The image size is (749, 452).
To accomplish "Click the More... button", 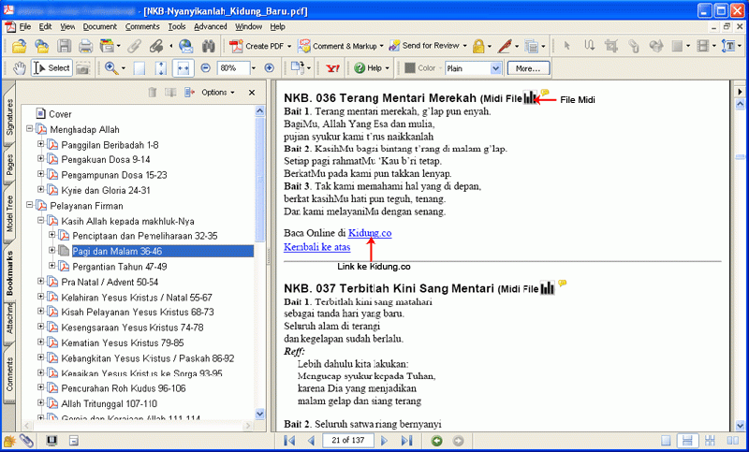I will point(528,68).
